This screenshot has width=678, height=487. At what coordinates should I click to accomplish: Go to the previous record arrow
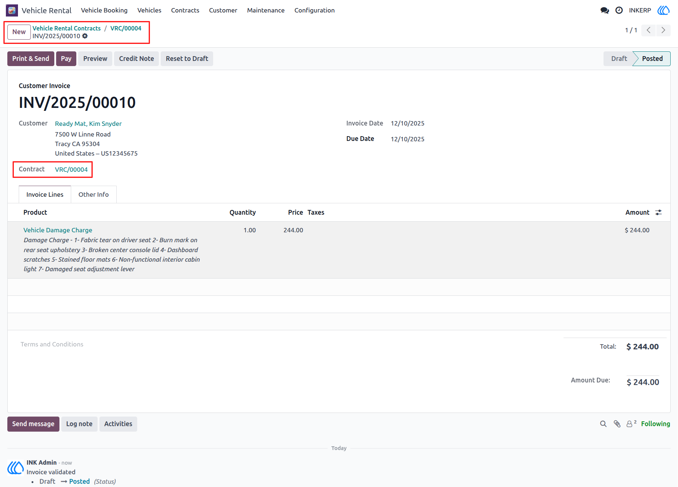click(x=648, y=30)
